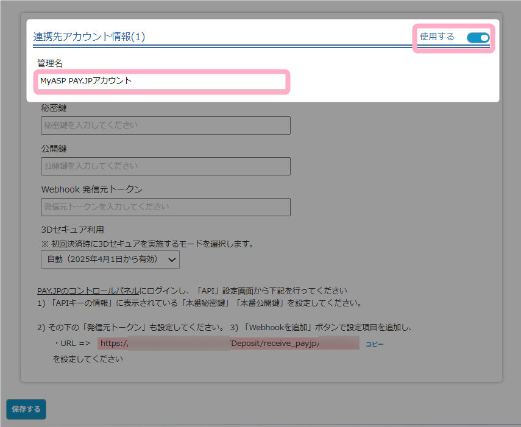The height and width of the screenshot is (427, 521).
Task: Open the PAY.JPのコントロールパネル link
Action: pos(88,291)
